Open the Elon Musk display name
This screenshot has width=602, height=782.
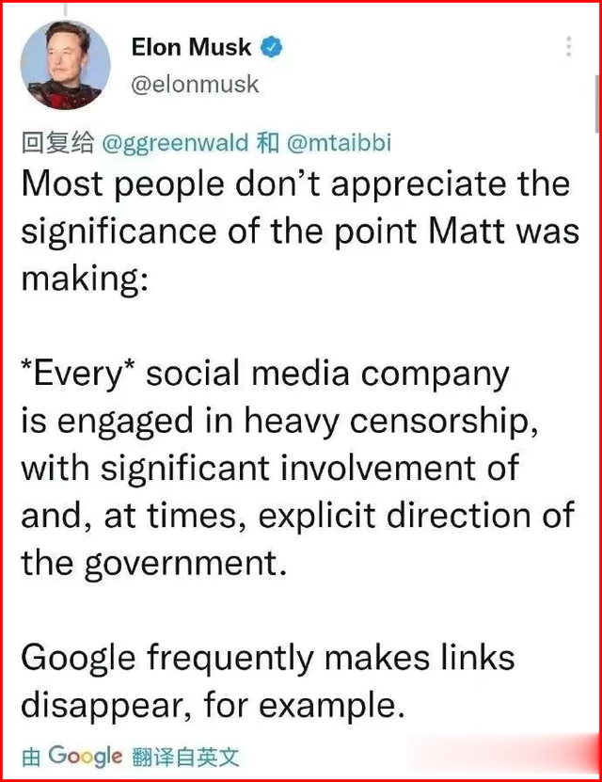coord(191,46)
